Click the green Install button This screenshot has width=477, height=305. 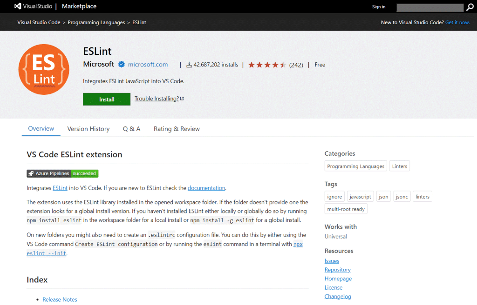point(107,99)
